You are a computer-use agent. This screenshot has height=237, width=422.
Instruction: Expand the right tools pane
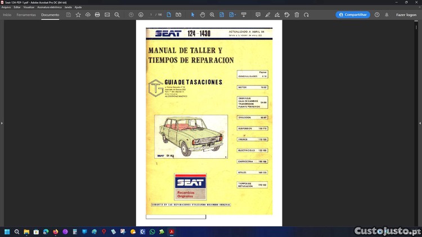(420, 123)
